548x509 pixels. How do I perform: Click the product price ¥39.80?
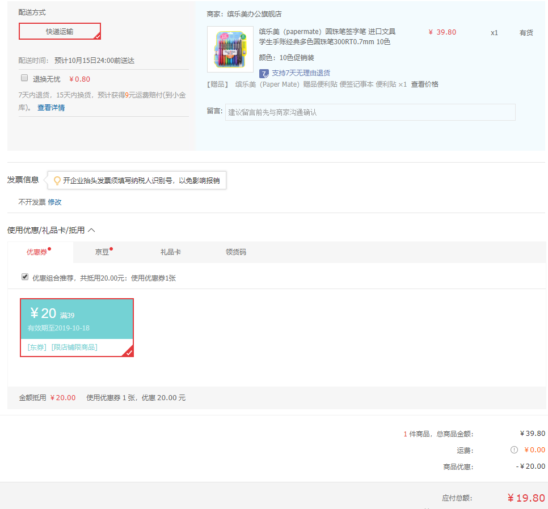pyautogui.click(x=442, y=32)
